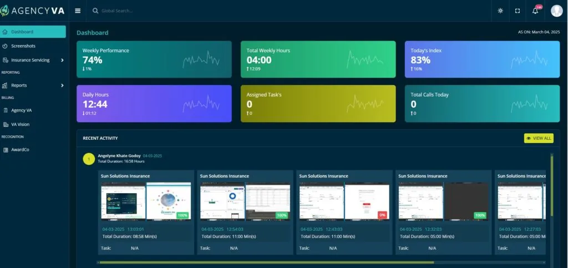Click the 100% badge on the 13:03:01 screenshot
This screenshot has width=568, height=268.
182,215
